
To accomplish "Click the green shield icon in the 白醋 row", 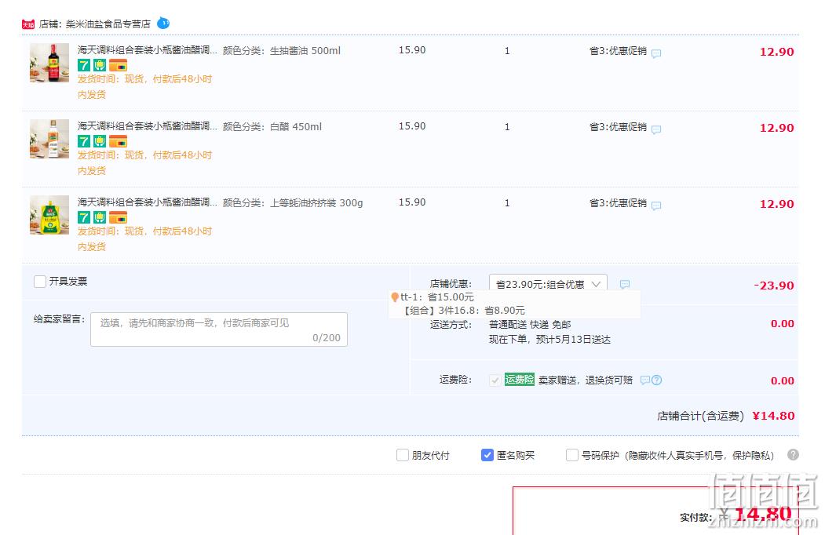I will pyautogui.click(x=100, y=141).
